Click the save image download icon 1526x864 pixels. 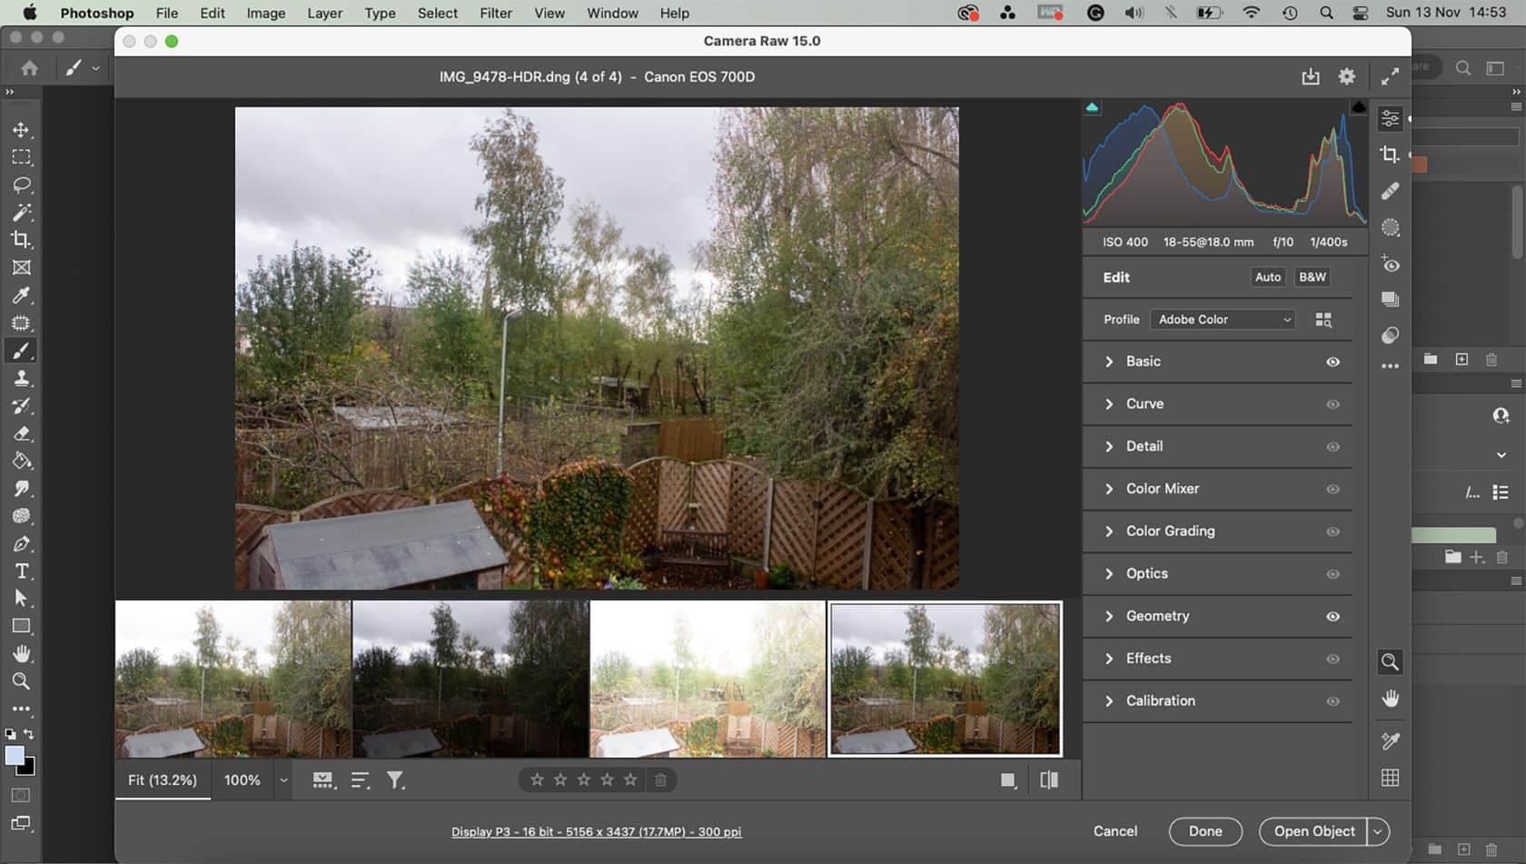[1311, 76]
